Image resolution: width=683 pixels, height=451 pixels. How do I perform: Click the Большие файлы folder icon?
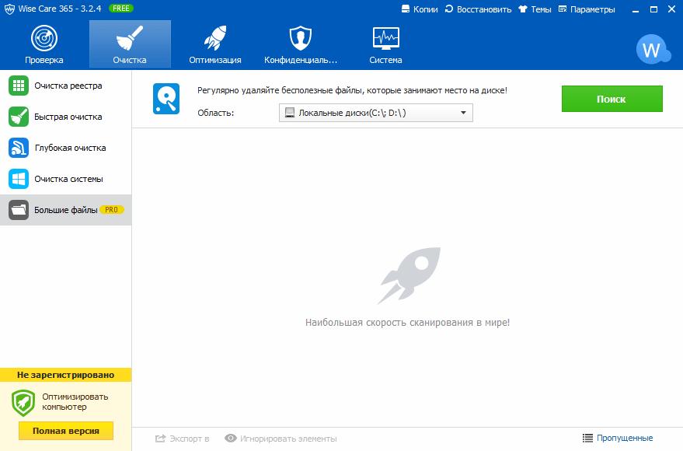[19, 210]
